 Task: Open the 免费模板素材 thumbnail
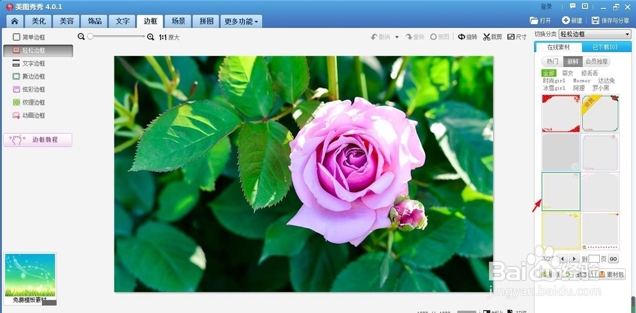point(30,278)
